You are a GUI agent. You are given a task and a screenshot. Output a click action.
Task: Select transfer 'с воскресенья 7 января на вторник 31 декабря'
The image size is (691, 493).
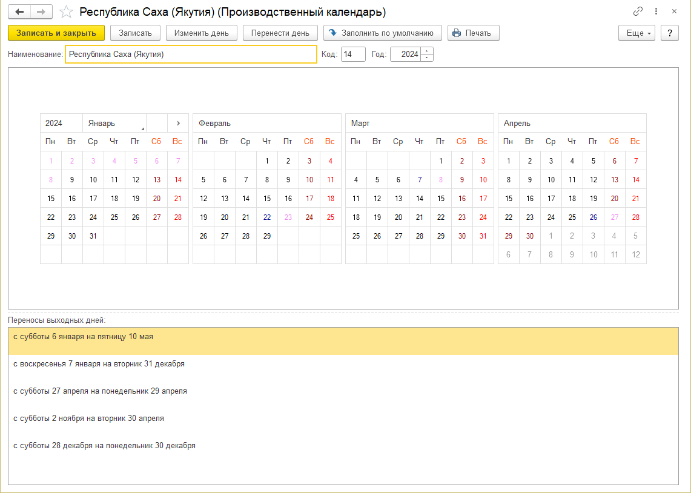(343, 368)
